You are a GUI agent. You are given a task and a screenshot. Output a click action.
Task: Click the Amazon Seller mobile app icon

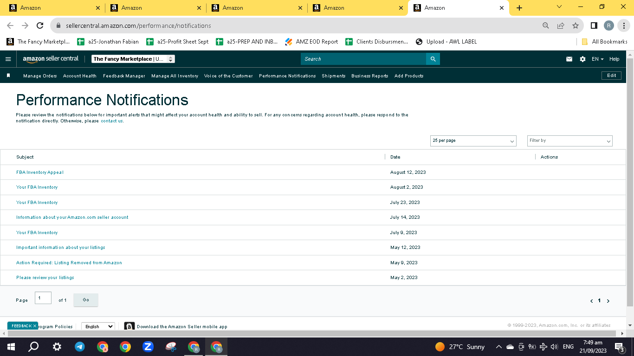coord(129,326)
